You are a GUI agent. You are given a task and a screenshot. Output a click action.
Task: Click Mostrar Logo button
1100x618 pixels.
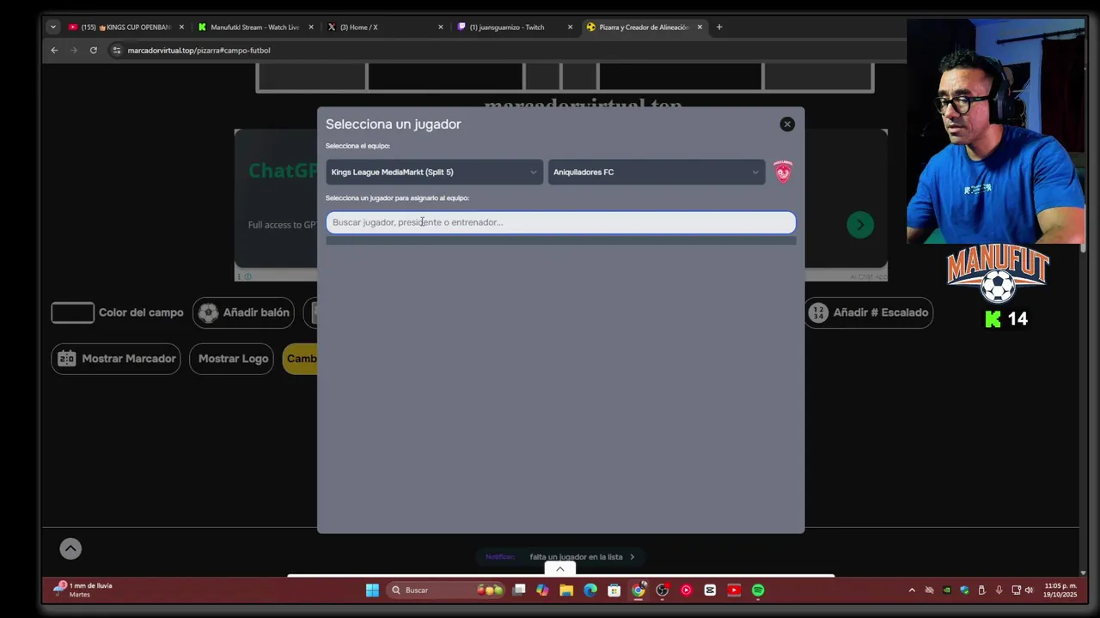point(233,359)
